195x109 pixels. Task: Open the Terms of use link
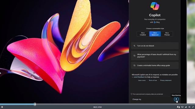[153, 80]
